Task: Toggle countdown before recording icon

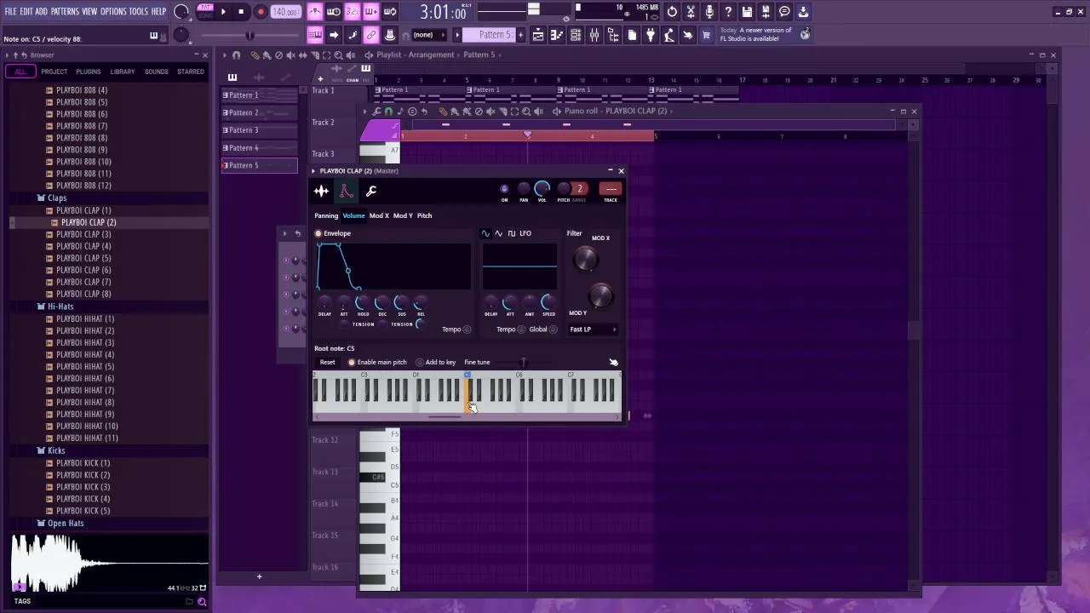Action: point(353,12)
